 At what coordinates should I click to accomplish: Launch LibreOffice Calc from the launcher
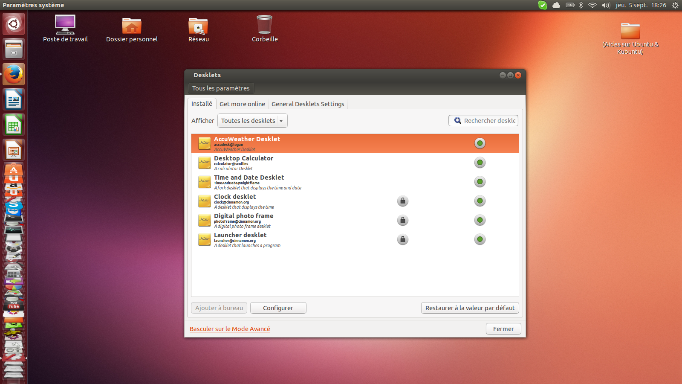[x=14, y=125]
